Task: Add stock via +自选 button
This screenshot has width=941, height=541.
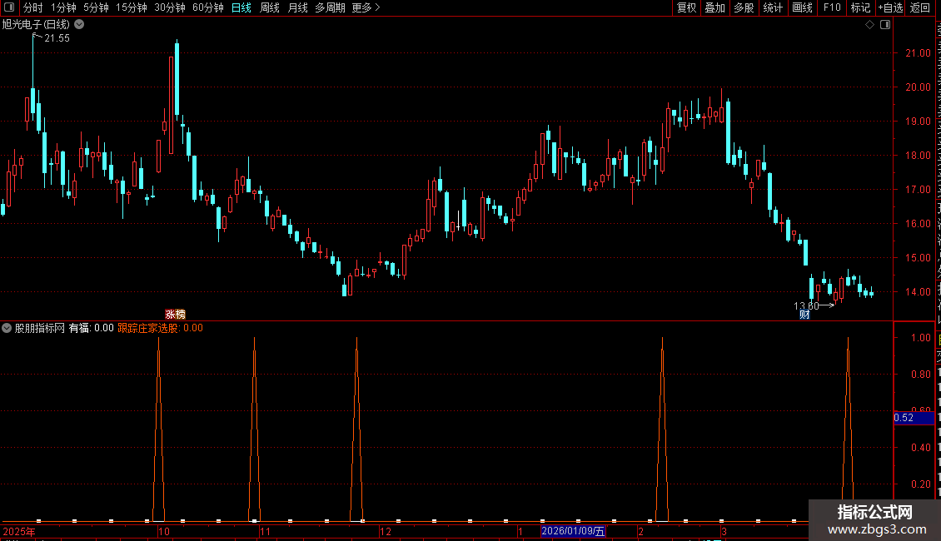Action: click(890, 7)
